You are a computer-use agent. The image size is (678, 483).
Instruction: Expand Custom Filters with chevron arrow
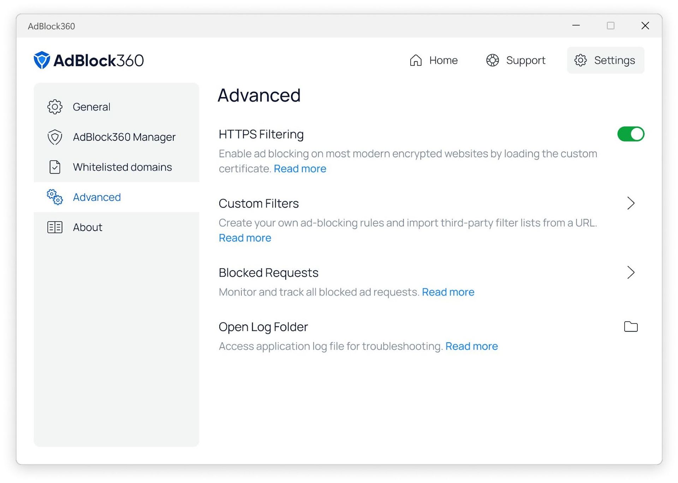631,203
